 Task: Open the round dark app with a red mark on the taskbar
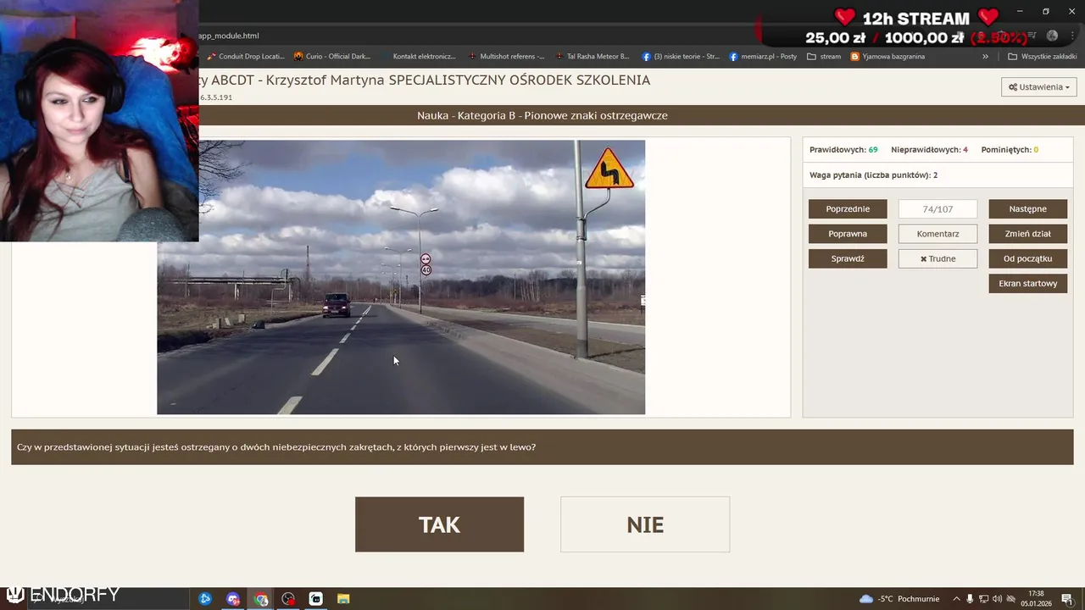(x=288, y=599)
